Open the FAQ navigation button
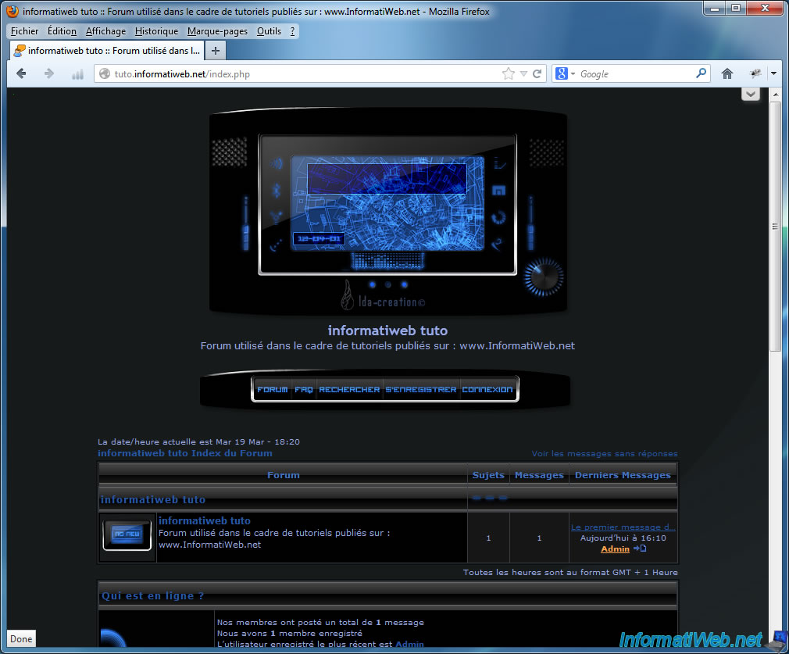The image size is (789, 654). point(303,390)
